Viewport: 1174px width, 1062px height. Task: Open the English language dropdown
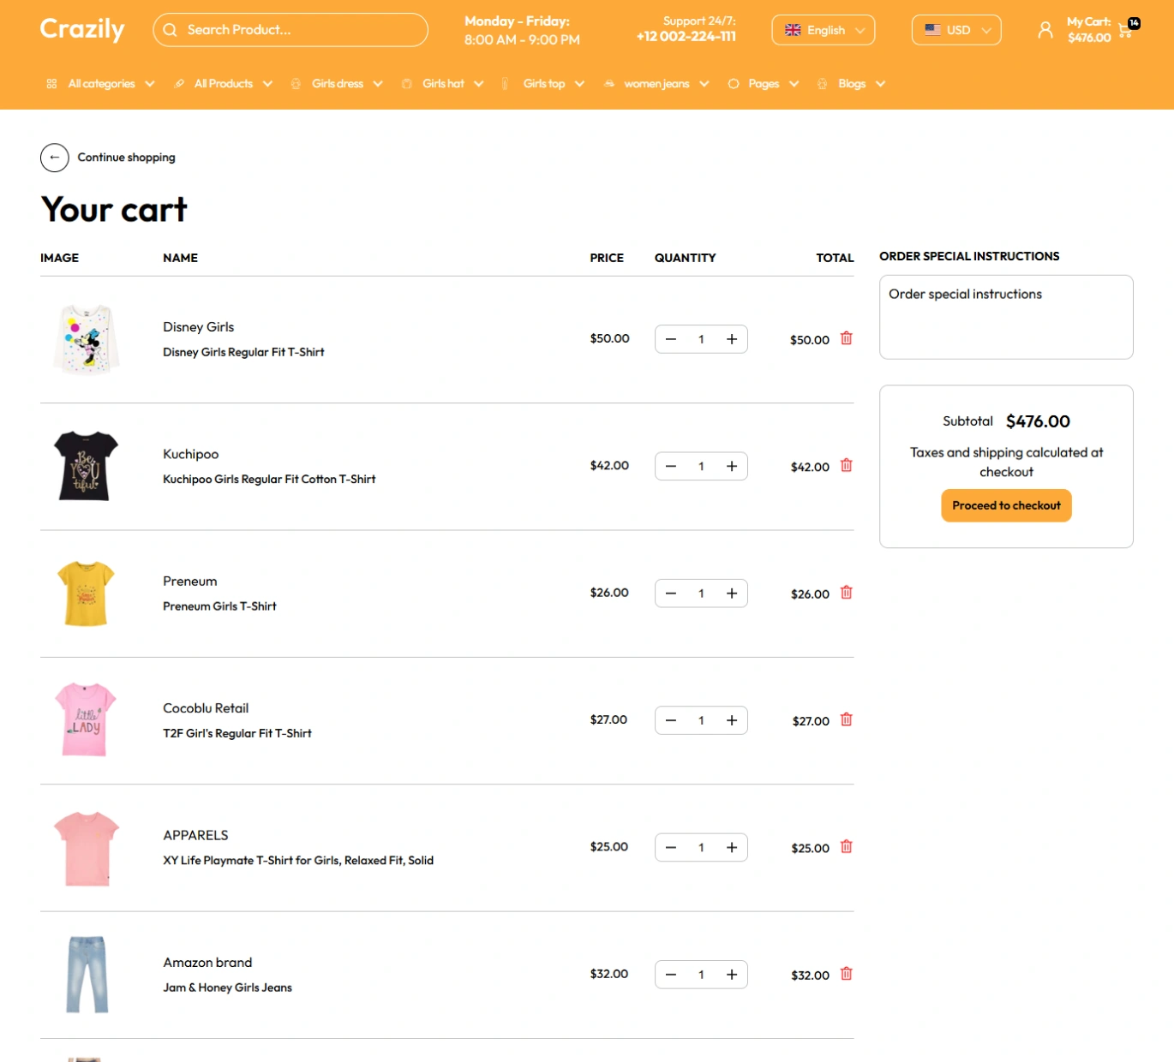point(823,30)
